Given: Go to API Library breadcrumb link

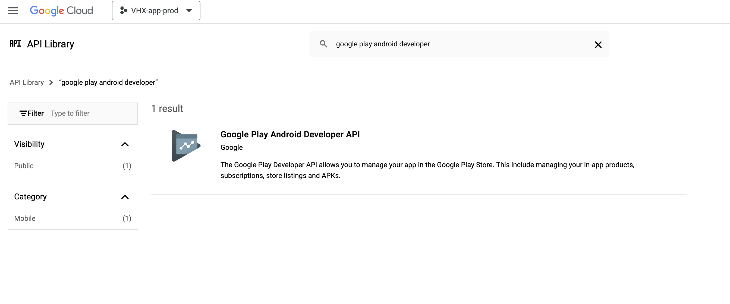Looking at the screenshot, I should (27, 82).
